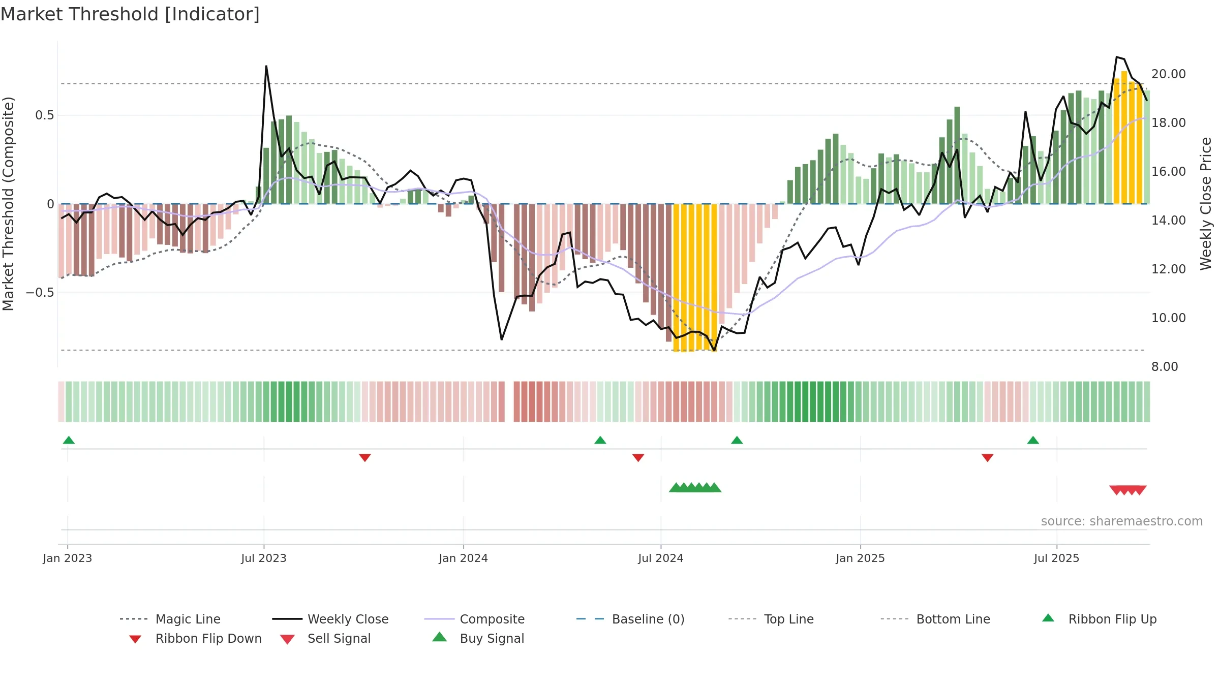Viewport: 1220px width, 686px height.
Task: Click the ribbon flip up marker near May 2024
Action: [600, 440]
